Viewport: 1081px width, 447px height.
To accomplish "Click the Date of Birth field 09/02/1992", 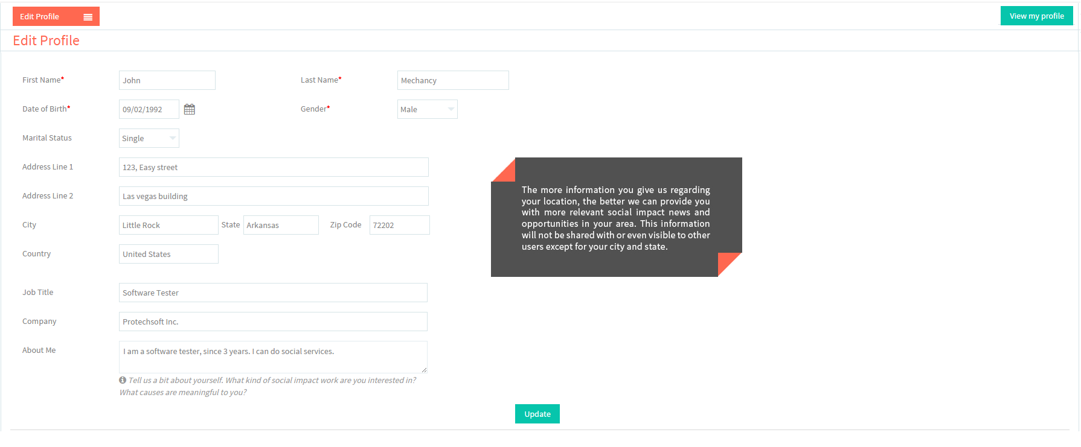I will click(x=149, y=109).
